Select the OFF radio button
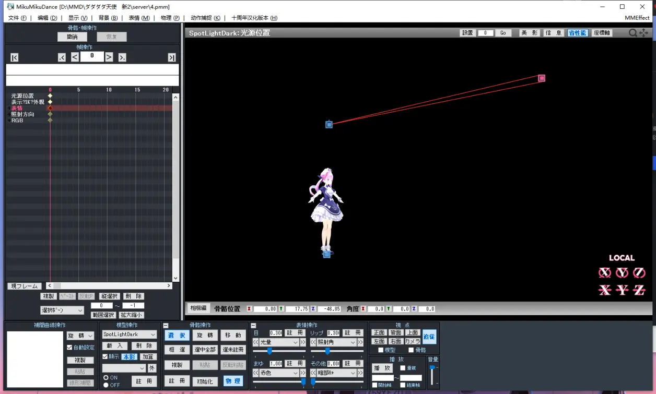The height and width of the screenshot is (394, 656). pyautogui.click(x=106, y=385)
